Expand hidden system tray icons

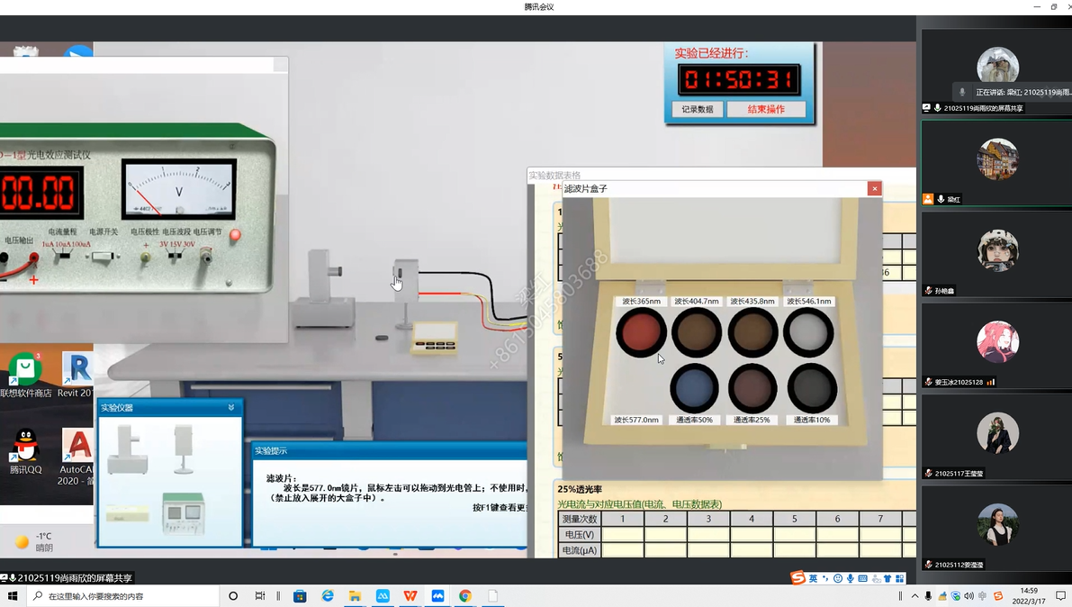(915, 596)
